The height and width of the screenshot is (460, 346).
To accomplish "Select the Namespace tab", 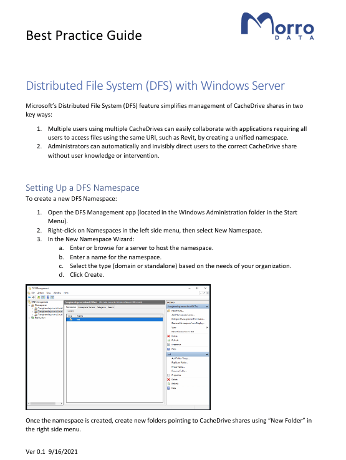I will 70,307.
